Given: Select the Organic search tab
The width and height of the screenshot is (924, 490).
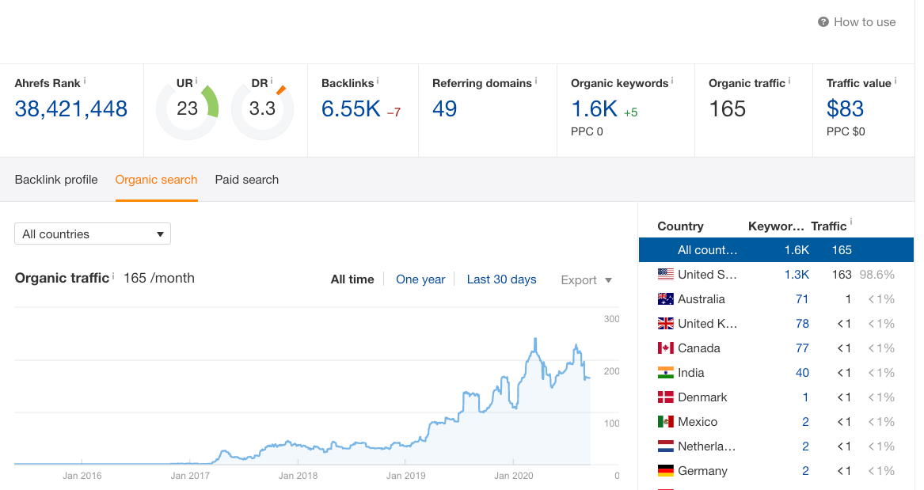Looking at the screenshot, I should point(156,180).
